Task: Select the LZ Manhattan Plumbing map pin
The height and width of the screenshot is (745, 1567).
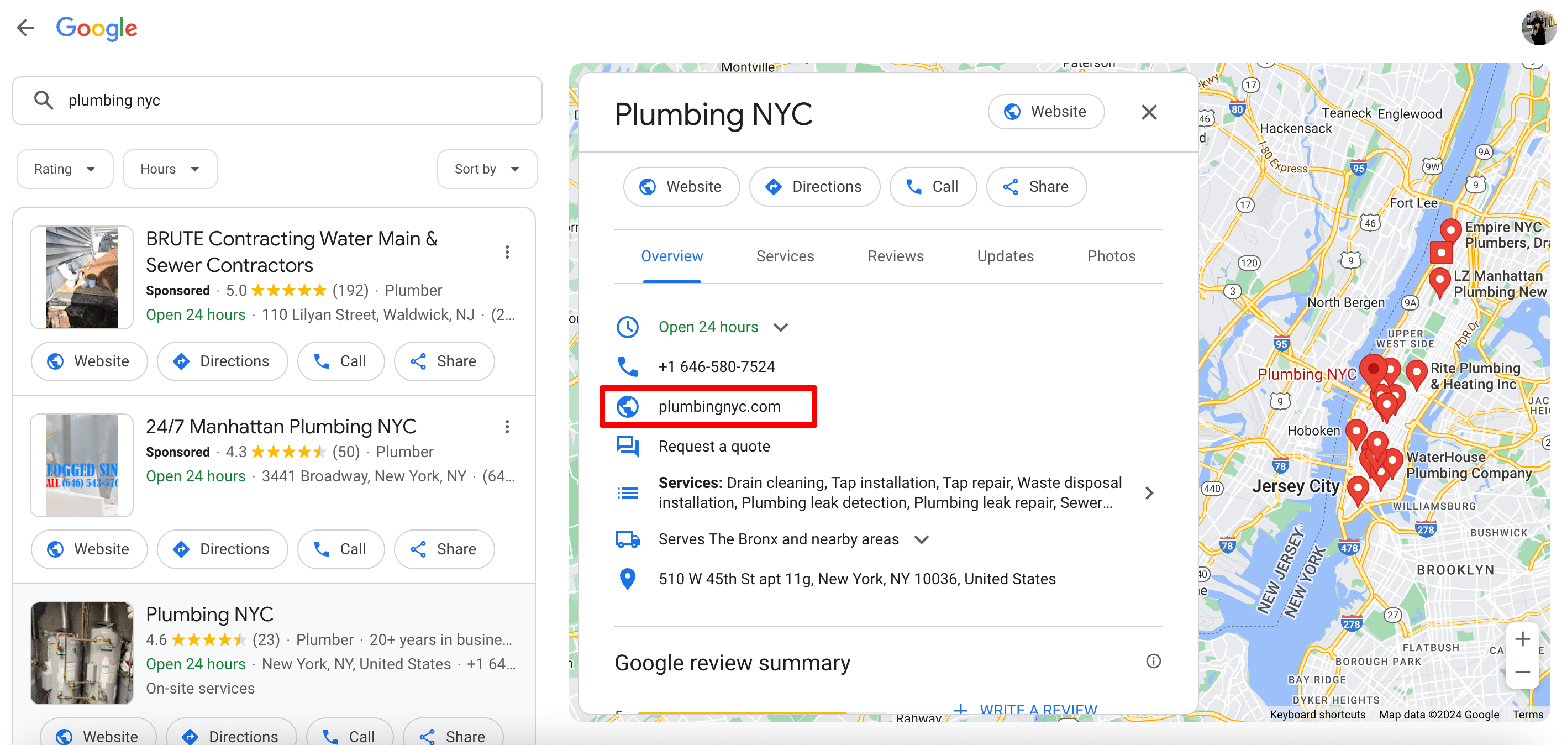Action: click(1439, 281)
